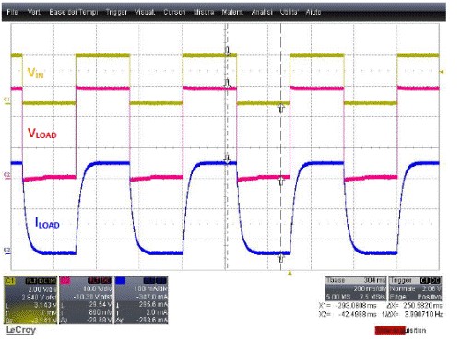Image resolution: width=473 pixels, height=340 pixels.
Task: Click the 200 ms/div timebase value
Action: (370, 288)
